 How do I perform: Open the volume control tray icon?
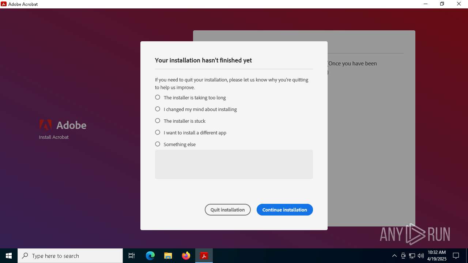point(421,256)
